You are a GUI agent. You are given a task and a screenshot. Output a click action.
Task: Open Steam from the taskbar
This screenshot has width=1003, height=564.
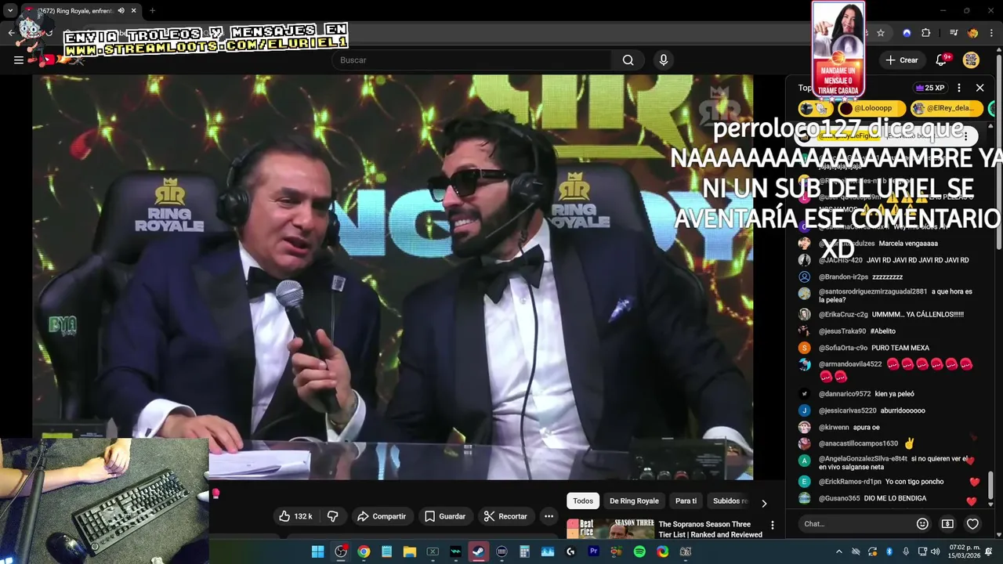(x=478, y=551)
